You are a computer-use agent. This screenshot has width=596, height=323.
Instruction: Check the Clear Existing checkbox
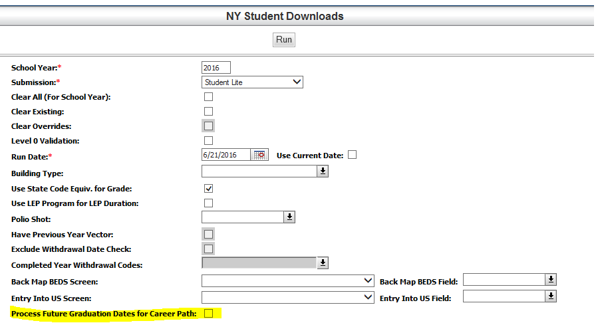[208, 112]
